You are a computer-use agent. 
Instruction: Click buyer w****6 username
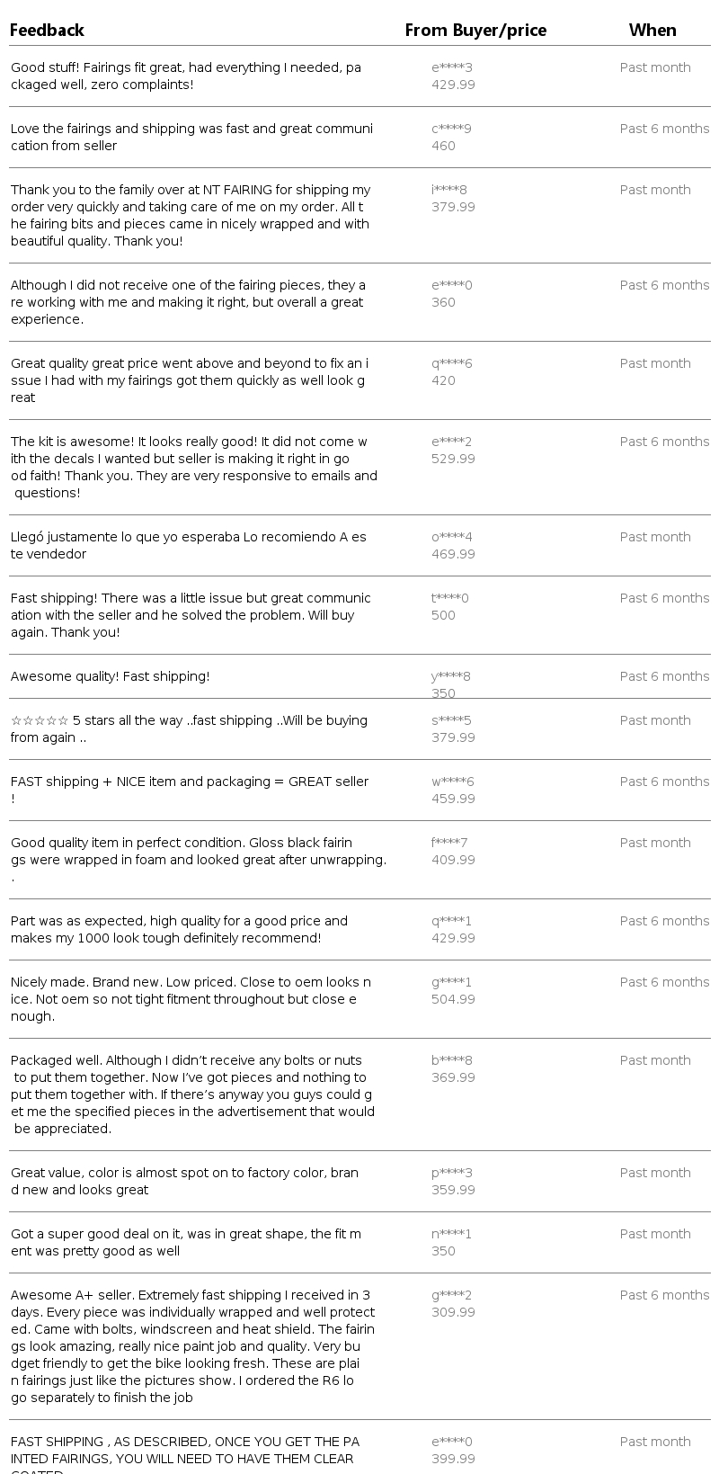(452, 782)
